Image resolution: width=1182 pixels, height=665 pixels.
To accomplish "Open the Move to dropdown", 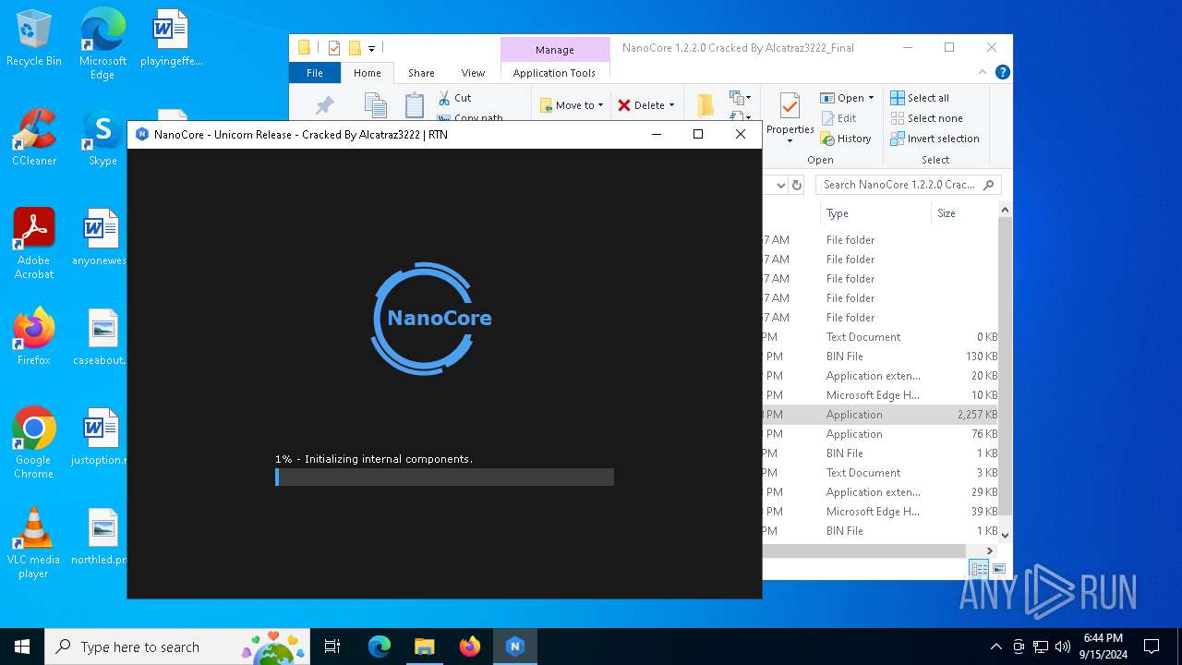I will [x=572, y=105].
